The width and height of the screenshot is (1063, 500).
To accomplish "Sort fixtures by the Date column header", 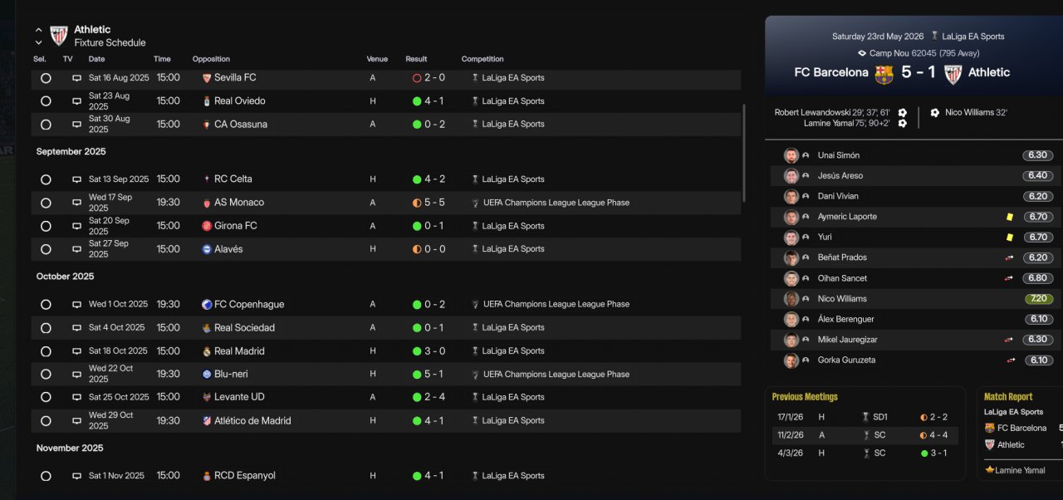I will pyautogui.click(x=97, y=59).
